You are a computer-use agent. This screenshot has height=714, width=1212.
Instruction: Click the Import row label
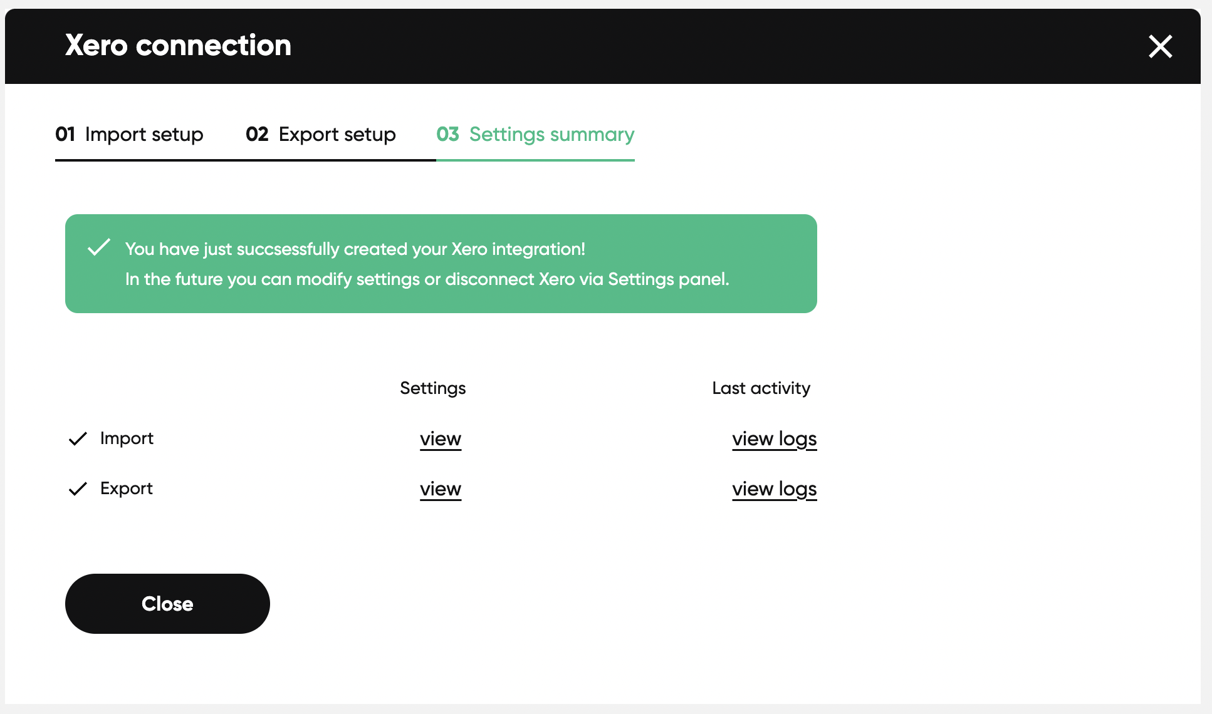(x=127, y=438)
